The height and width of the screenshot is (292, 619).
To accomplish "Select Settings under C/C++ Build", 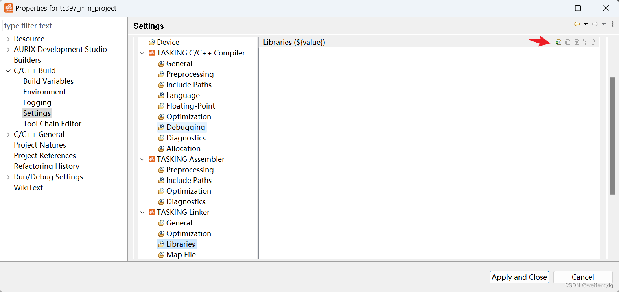I will [37, 113].
